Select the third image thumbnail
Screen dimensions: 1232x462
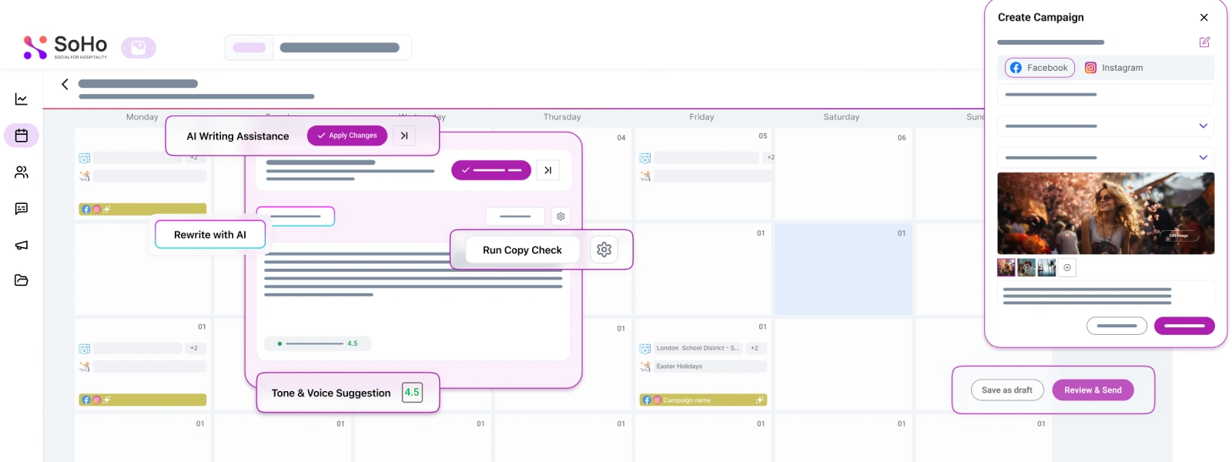pyautogui.click(x=1046, y=267)
